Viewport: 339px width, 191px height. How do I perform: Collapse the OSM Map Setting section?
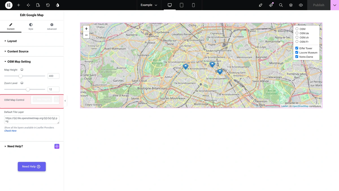[x=32, y=62]
